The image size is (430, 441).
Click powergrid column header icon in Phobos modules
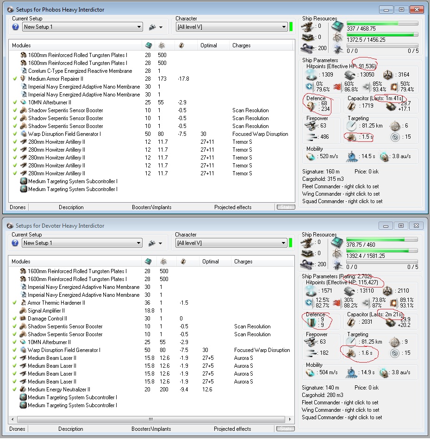(x=162, y=45)
